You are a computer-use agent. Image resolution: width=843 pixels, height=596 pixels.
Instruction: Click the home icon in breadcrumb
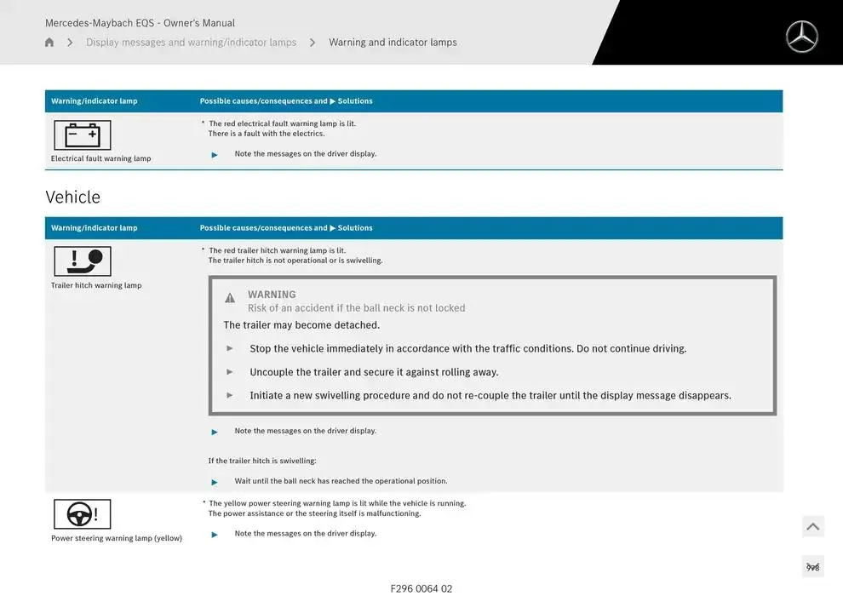pos(49,43)
